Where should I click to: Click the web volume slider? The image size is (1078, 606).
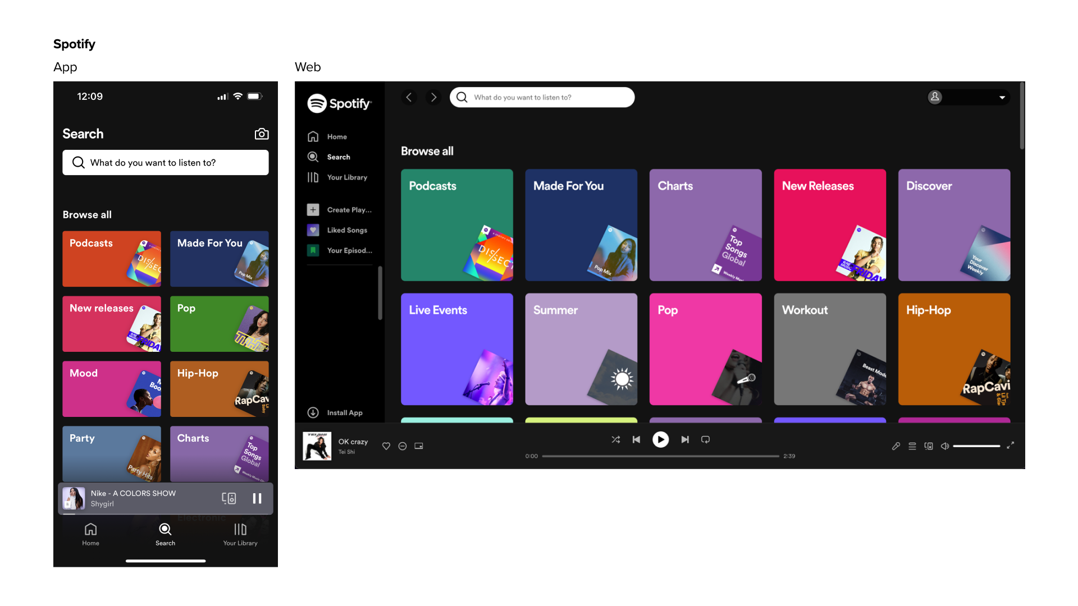click(976, 446)
